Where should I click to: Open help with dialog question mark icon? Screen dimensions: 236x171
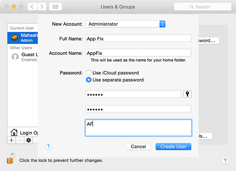(x=49, y=146)
